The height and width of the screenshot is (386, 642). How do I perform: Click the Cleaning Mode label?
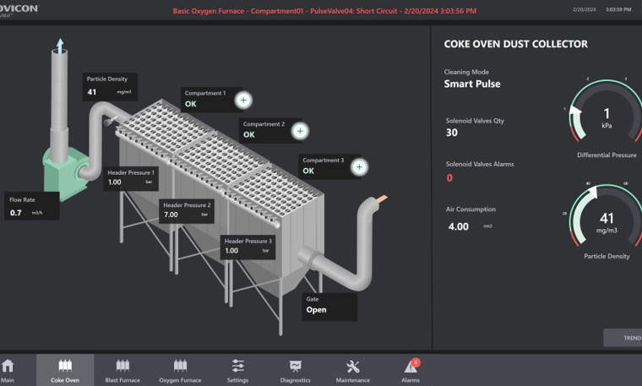click(x=466, y=72)
